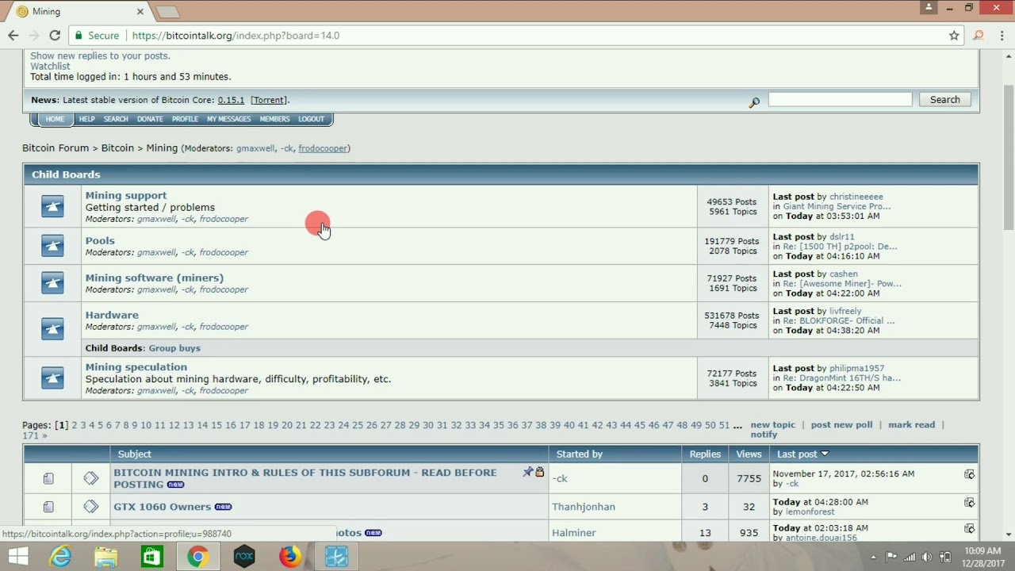Open HOME menu tab
This screenshot has height=571, width=1015.
pyautogui.click(x=55, y=119)
